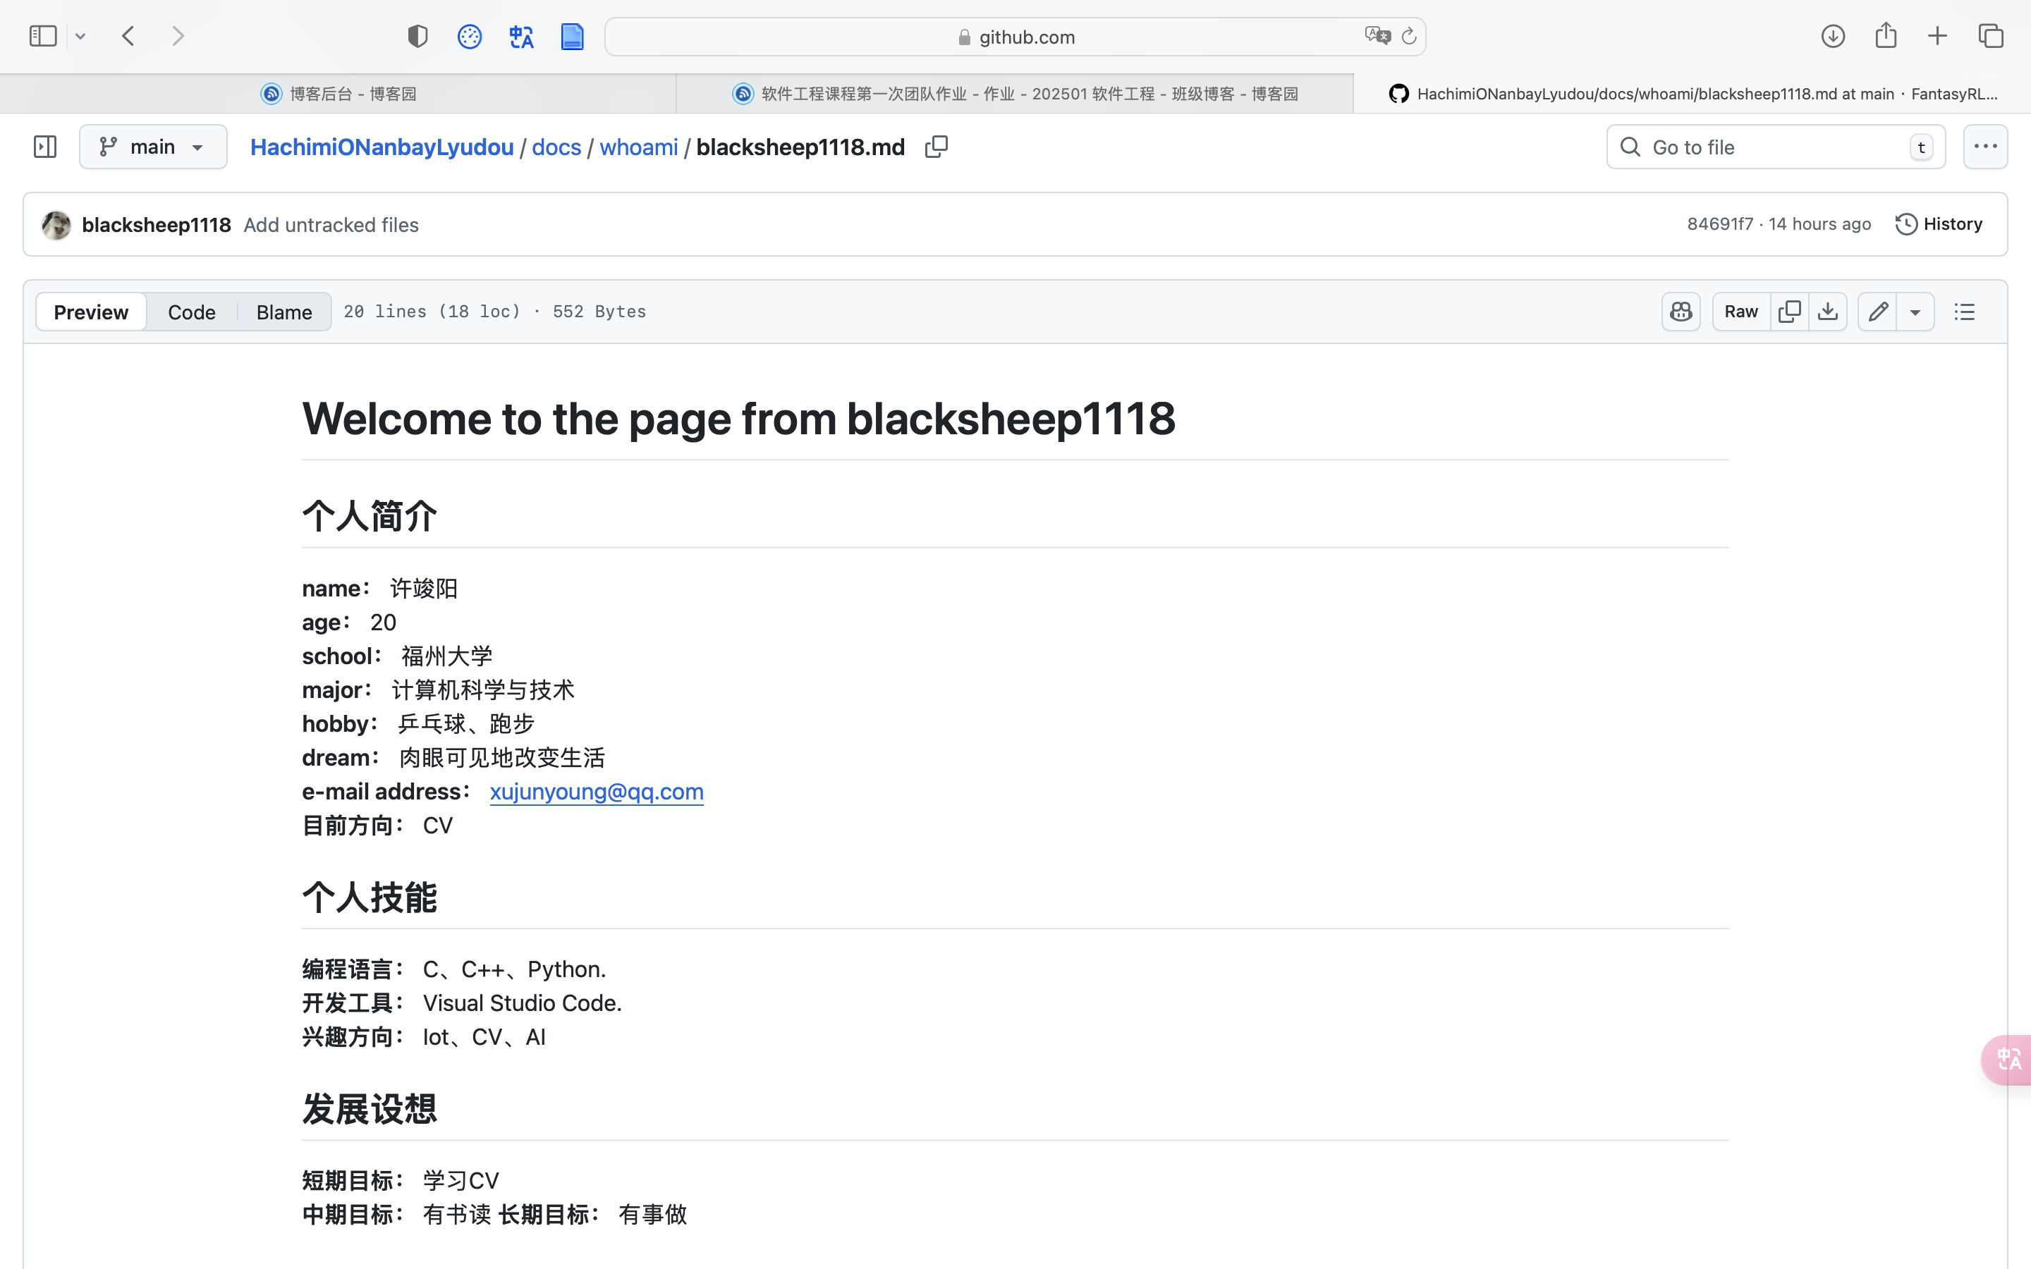Click the Copilot icon in file toolbar
The image size is (2031, 1269).
1681,312
